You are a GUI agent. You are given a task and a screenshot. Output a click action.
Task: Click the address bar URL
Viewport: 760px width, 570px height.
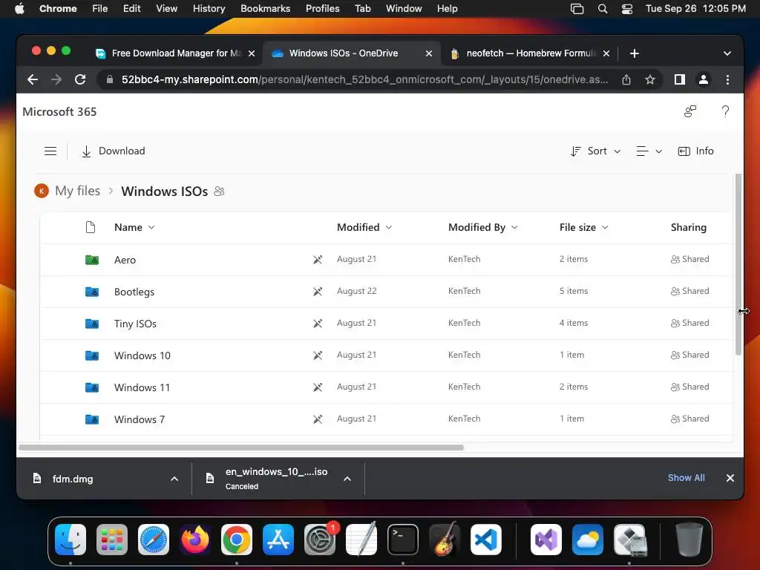pyautogui.click(x=364, y=79)
